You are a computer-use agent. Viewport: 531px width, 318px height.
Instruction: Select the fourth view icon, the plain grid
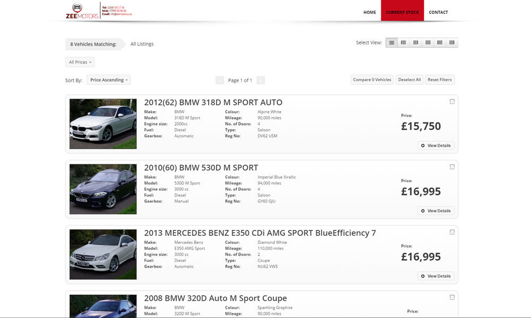[427, 42]
